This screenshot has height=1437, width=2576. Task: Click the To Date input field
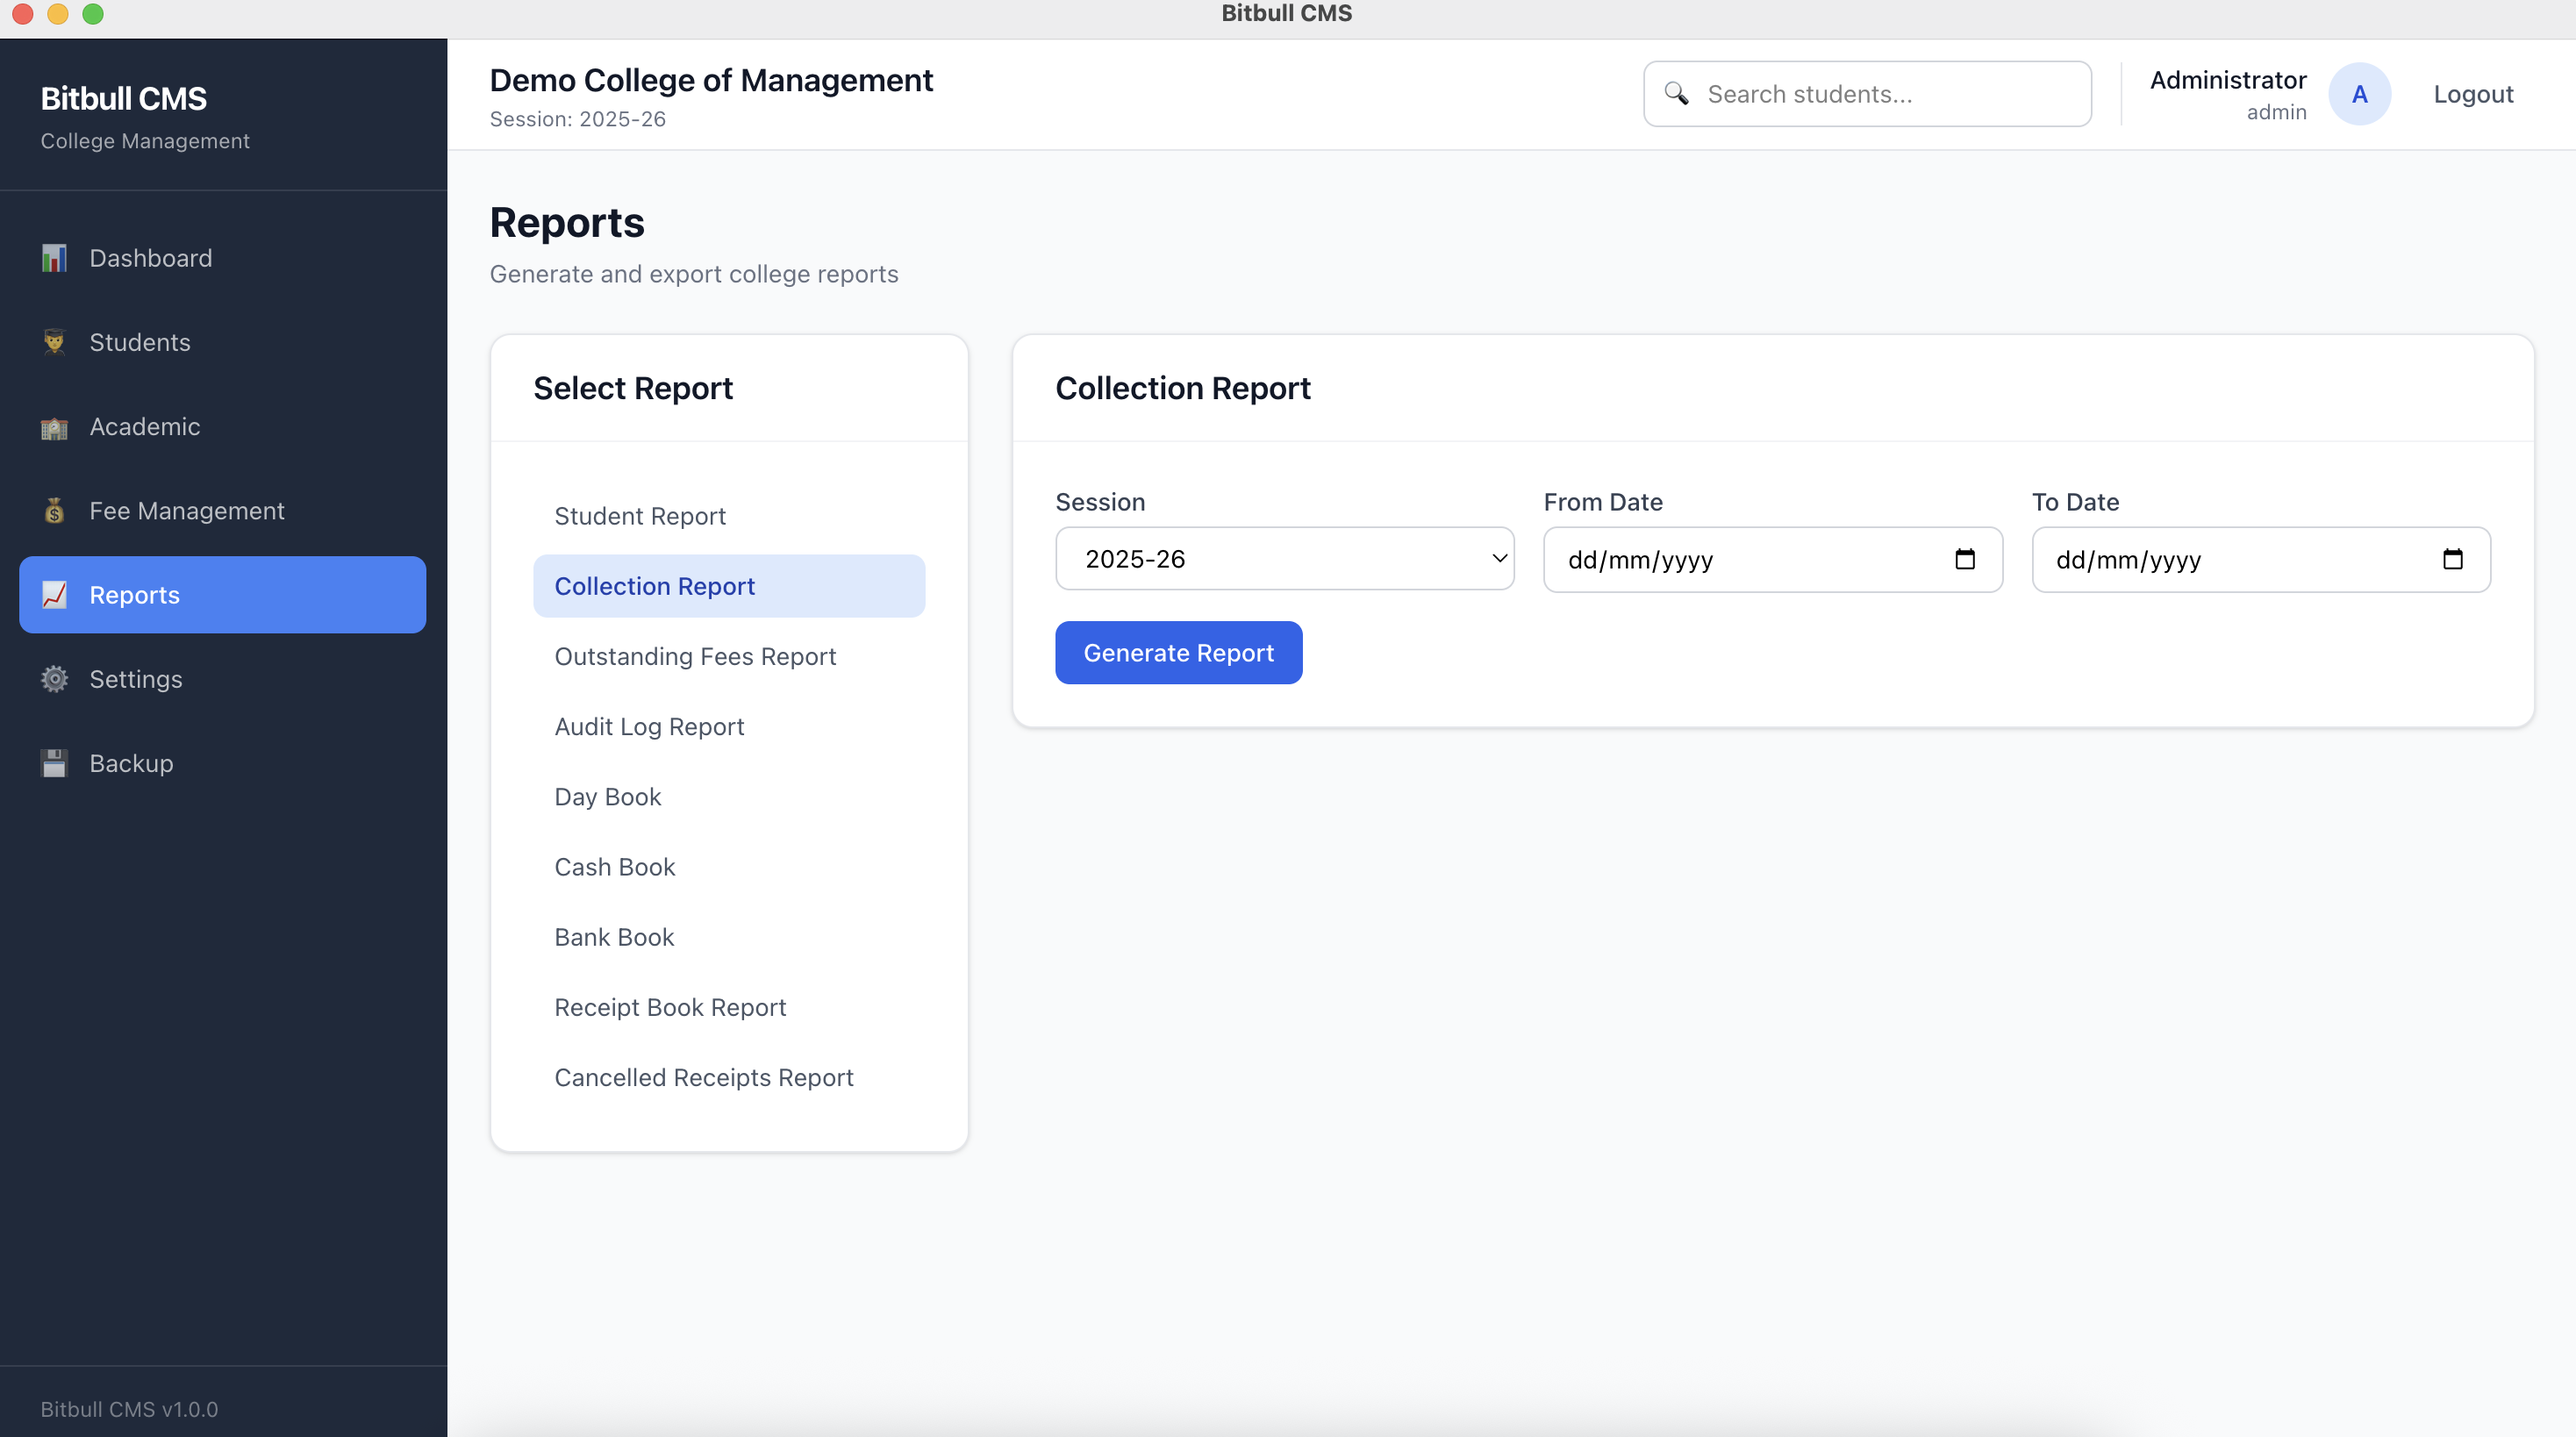pos(2261,560)
